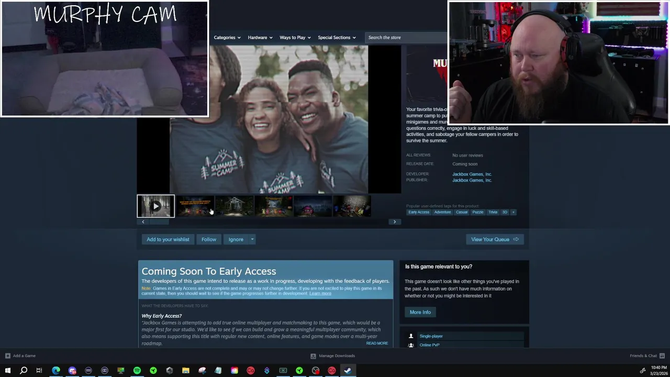Click the More Info button
The height and width of the screenshot is (377, 670).
[x=420, y=312]
